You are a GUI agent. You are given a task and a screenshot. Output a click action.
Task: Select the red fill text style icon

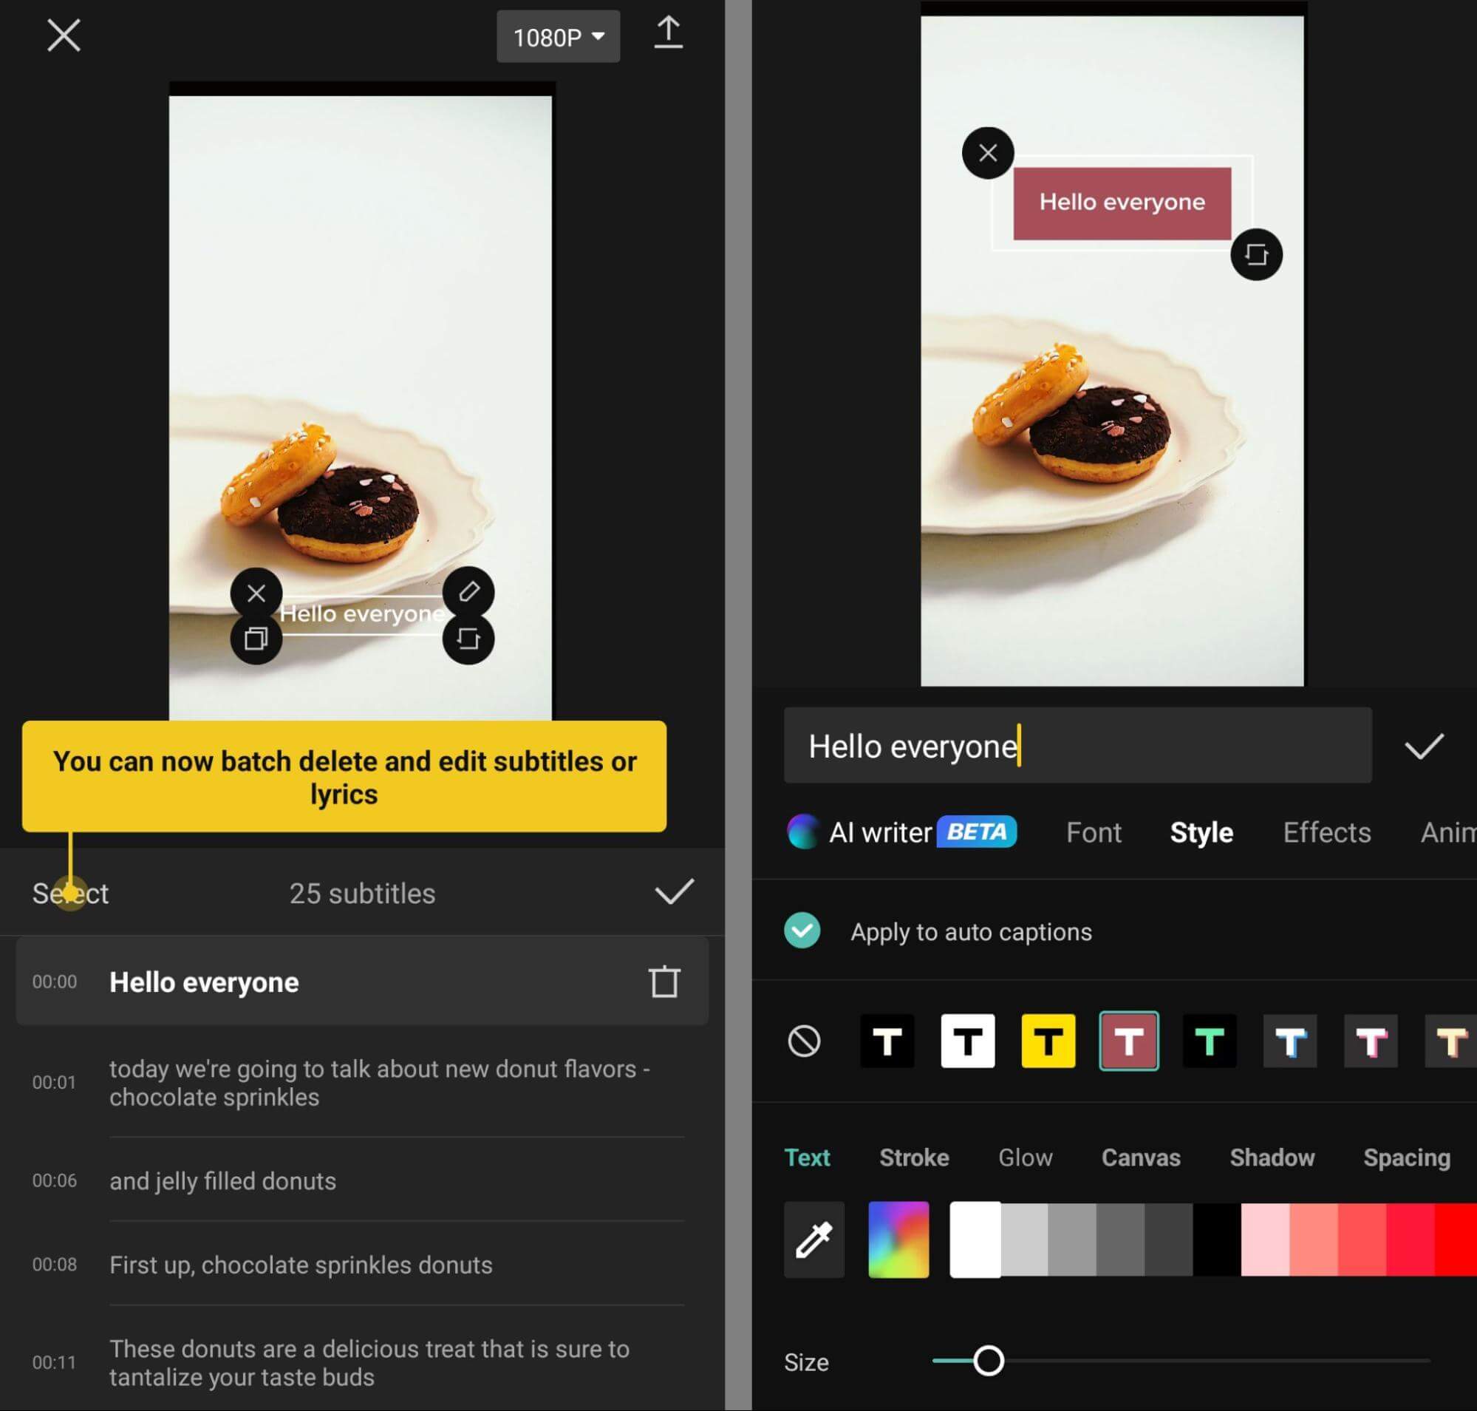[1128, 1041]
